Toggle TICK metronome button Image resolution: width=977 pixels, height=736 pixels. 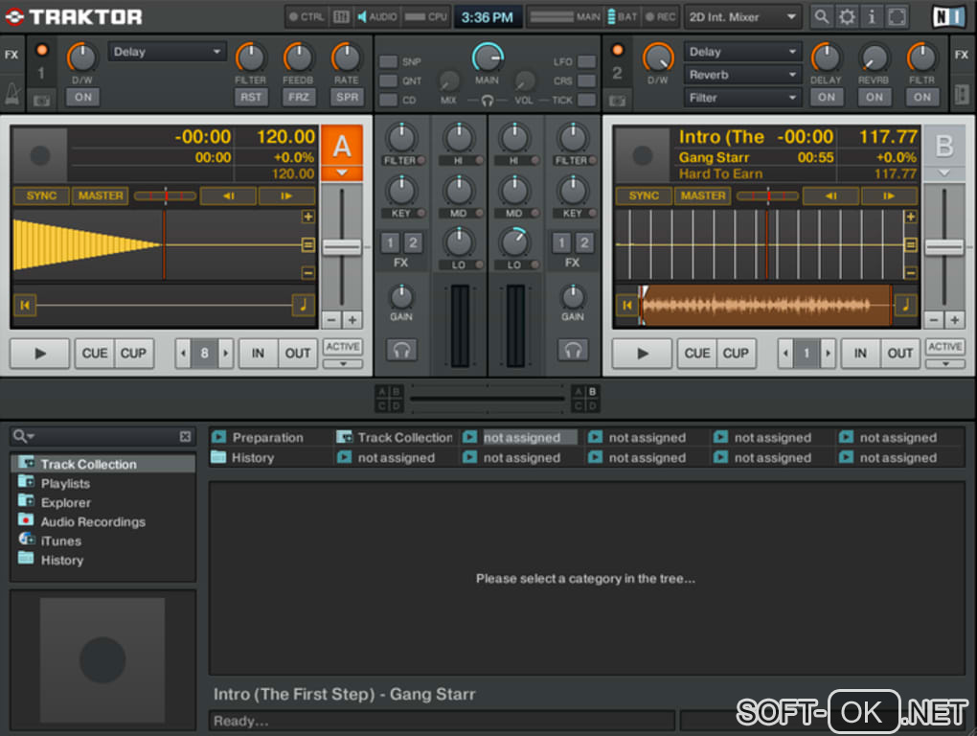(x=586, y=100)
